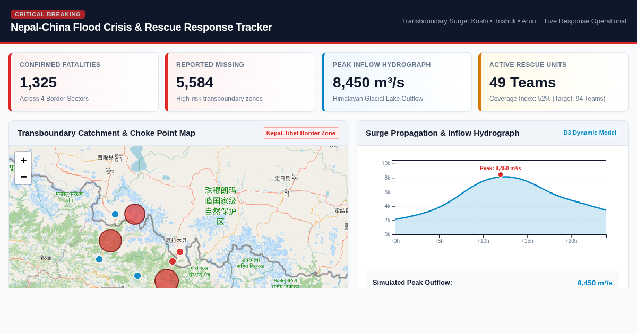Click High-risk transboundary zones text
Image resolution: width=637 pixels, height=334 pixels.
pos(219,99)
